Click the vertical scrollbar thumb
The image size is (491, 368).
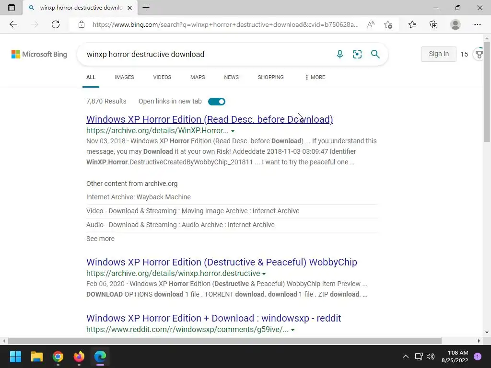[x=487, y=92]
